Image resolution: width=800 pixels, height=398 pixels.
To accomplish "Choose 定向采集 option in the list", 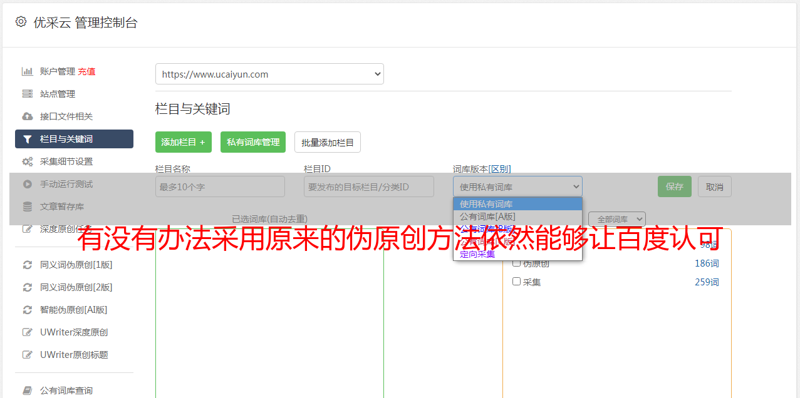I will click(x=517, y=254).
